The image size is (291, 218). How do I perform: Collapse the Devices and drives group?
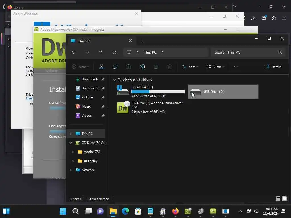click(115, 80)
